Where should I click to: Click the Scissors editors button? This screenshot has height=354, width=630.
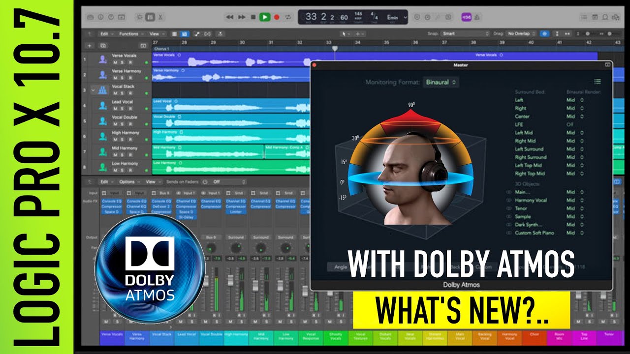161,17
